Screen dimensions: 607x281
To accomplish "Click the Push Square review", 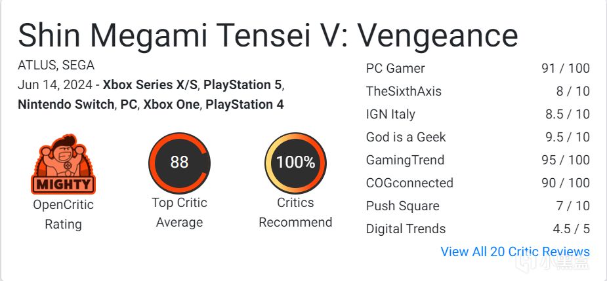I will tap(478, 206).
